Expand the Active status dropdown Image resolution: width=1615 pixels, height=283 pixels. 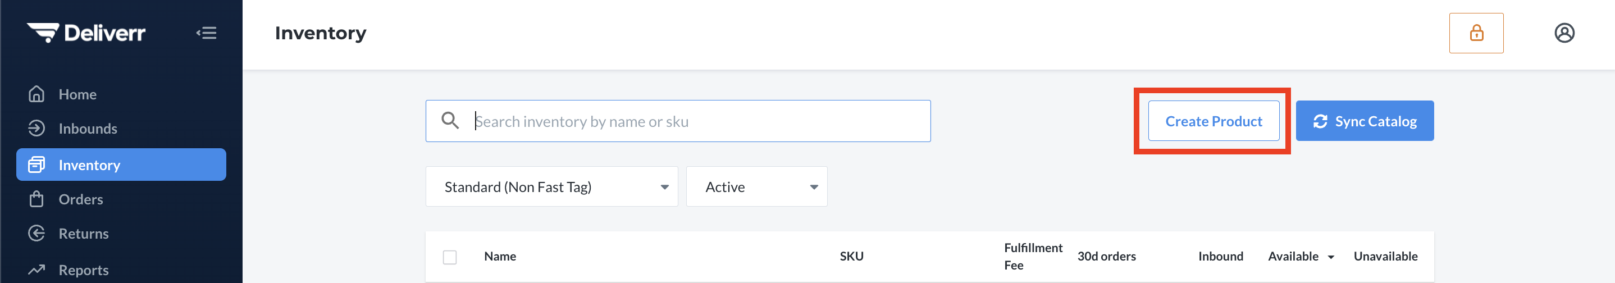pyautogui.click(x=757, y=186)
